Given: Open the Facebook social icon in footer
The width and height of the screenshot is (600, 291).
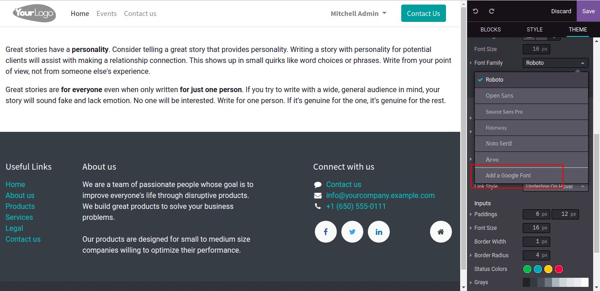Looking at the screenshot, I should (x=326, y=232).
